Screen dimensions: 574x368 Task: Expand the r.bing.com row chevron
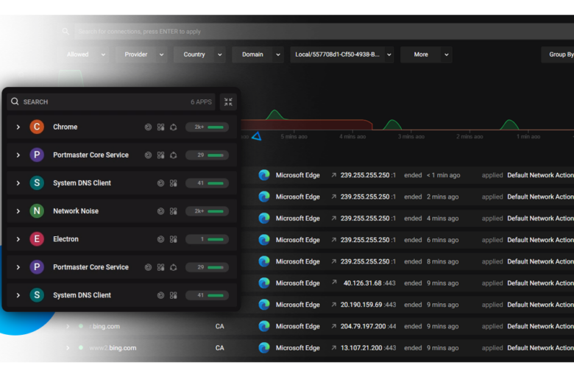pos(68,326)
